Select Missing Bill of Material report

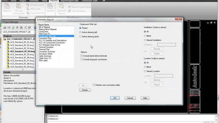(48, 29)
